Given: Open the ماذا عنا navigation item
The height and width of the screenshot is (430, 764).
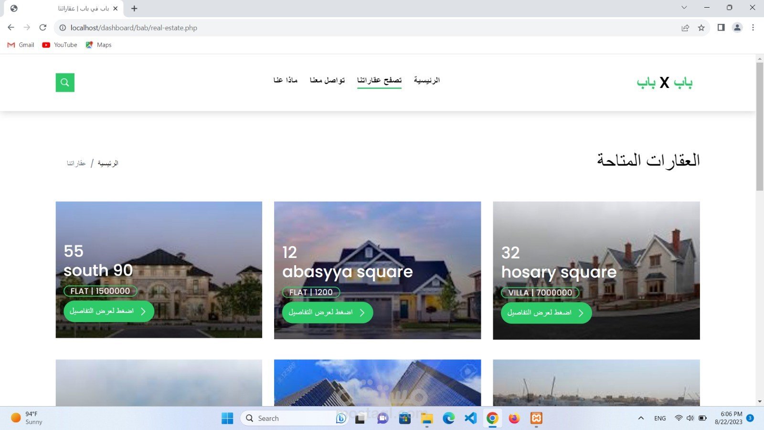Looking at the screenshot, I should 285,80.
